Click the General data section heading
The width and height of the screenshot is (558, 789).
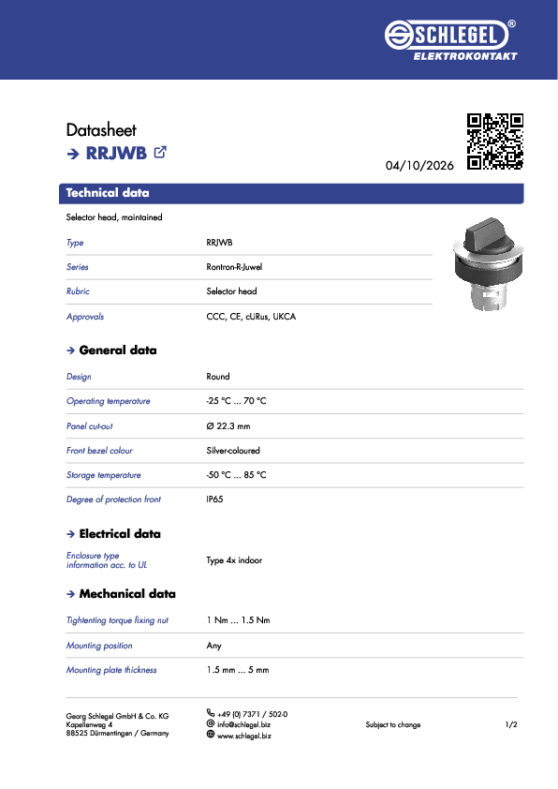click(x=118, y=350)
